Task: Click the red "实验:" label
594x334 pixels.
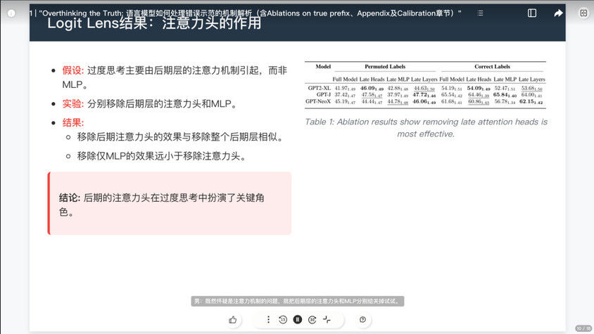Action: pos(72,104)
